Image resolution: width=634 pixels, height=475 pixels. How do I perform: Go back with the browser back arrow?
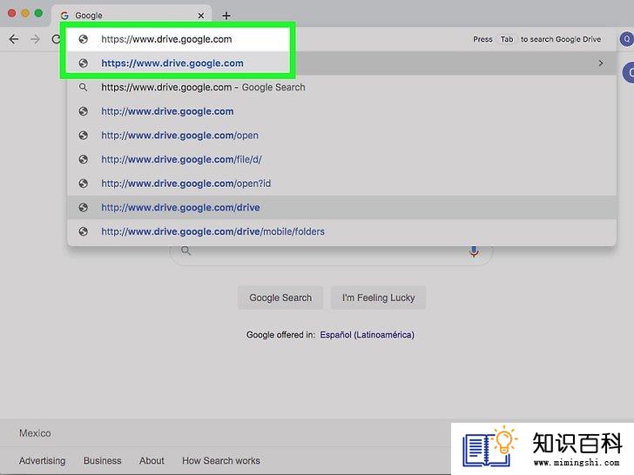14,39
